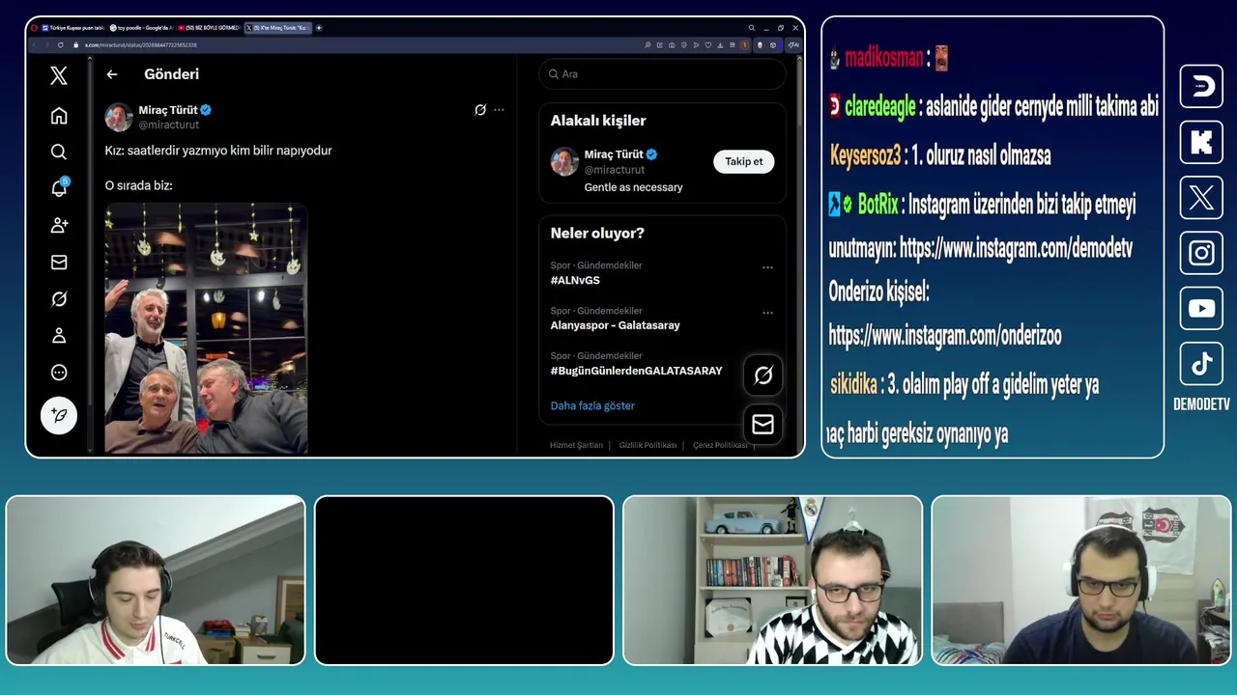1237x695 pixels.
Task: Go back with arrow beside Gönderi
Action: [112, 74]
